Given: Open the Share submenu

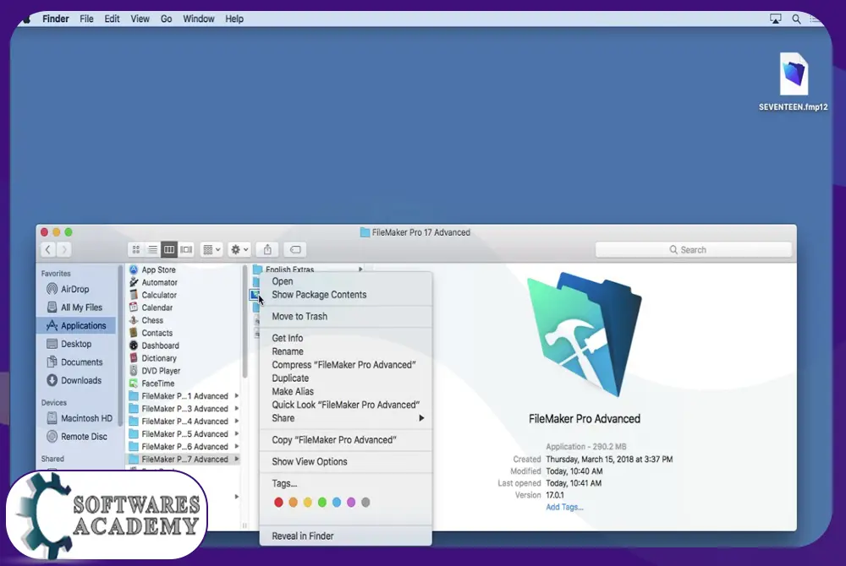Looking at the screenshot, I should (346, 418).
